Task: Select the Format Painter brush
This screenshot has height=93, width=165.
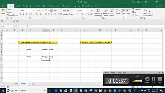Action: click(x=7, y=15)
